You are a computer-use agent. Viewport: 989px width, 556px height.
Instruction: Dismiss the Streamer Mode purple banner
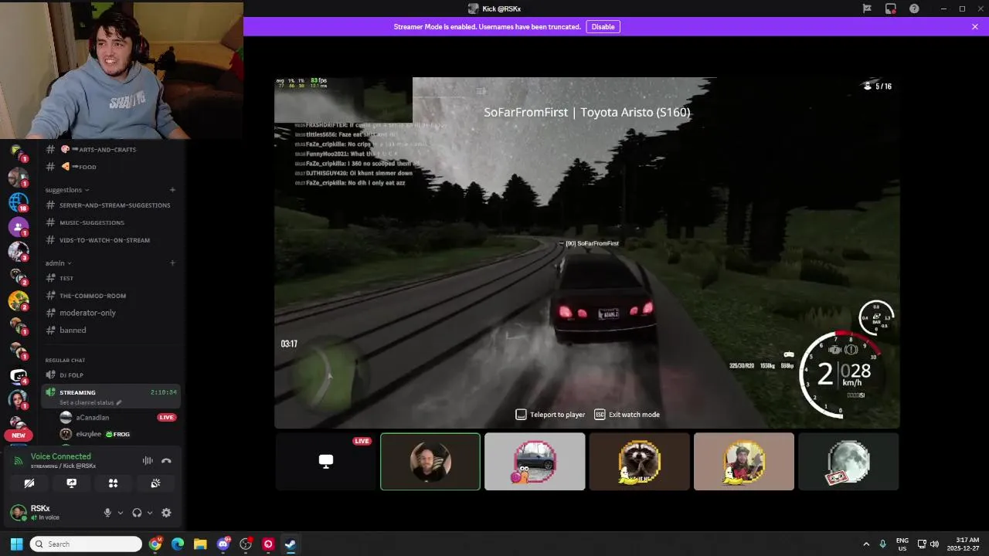975,26
